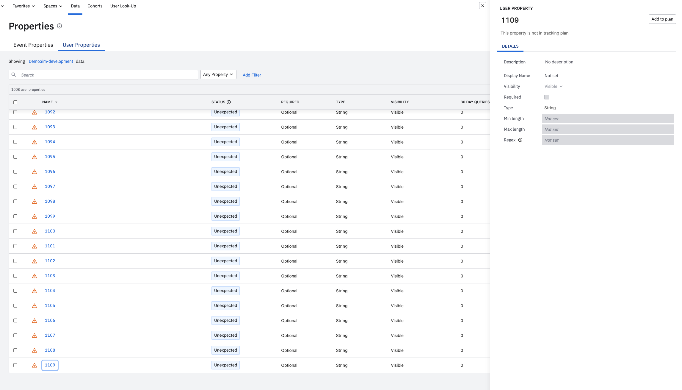The width and height of the screenshot is (682, 390).
Task: Click the warning icon next to 1109
Action: coord(35,365)
